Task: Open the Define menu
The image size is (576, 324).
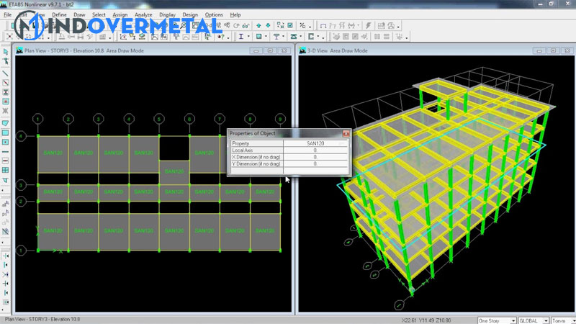Action: 60,14
